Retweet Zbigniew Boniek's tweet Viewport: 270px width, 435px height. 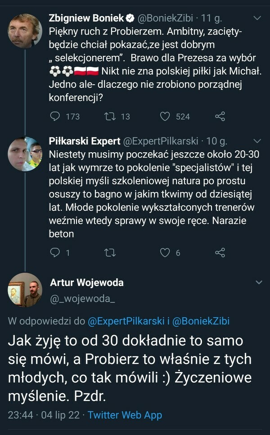point(110,116)
